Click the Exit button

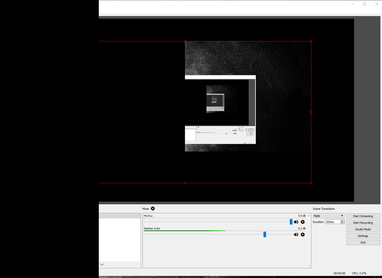tap(363, 242)
